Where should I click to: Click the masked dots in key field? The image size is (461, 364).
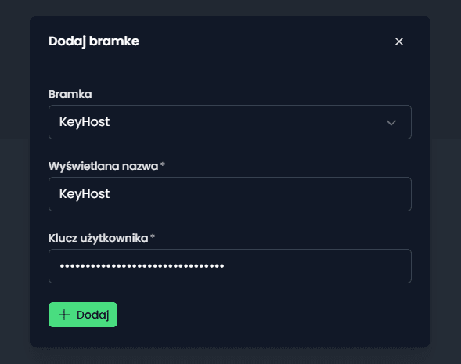tap(142, 266)
